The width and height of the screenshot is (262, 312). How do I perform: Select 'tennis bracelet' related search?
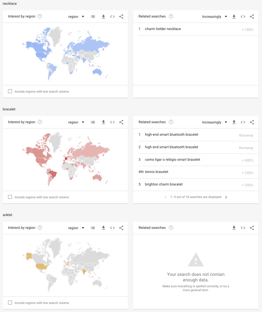coord(157,172)
